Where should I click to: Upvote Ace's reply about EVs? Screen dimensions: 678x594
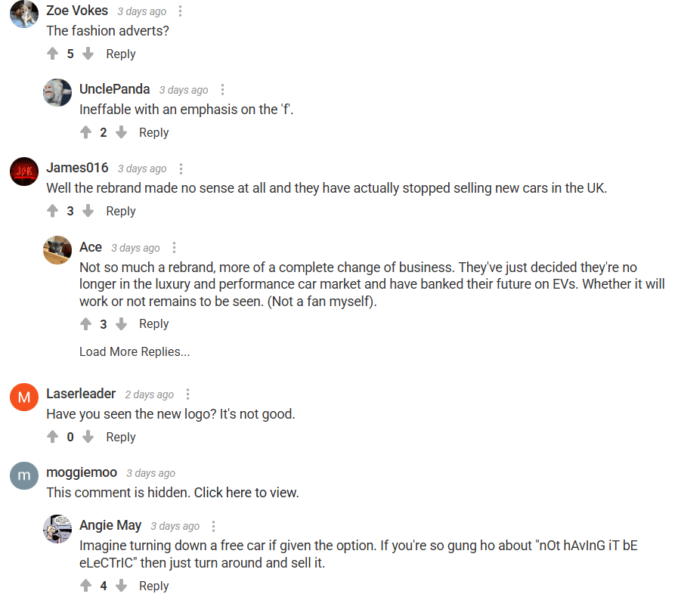click(85, 323)
